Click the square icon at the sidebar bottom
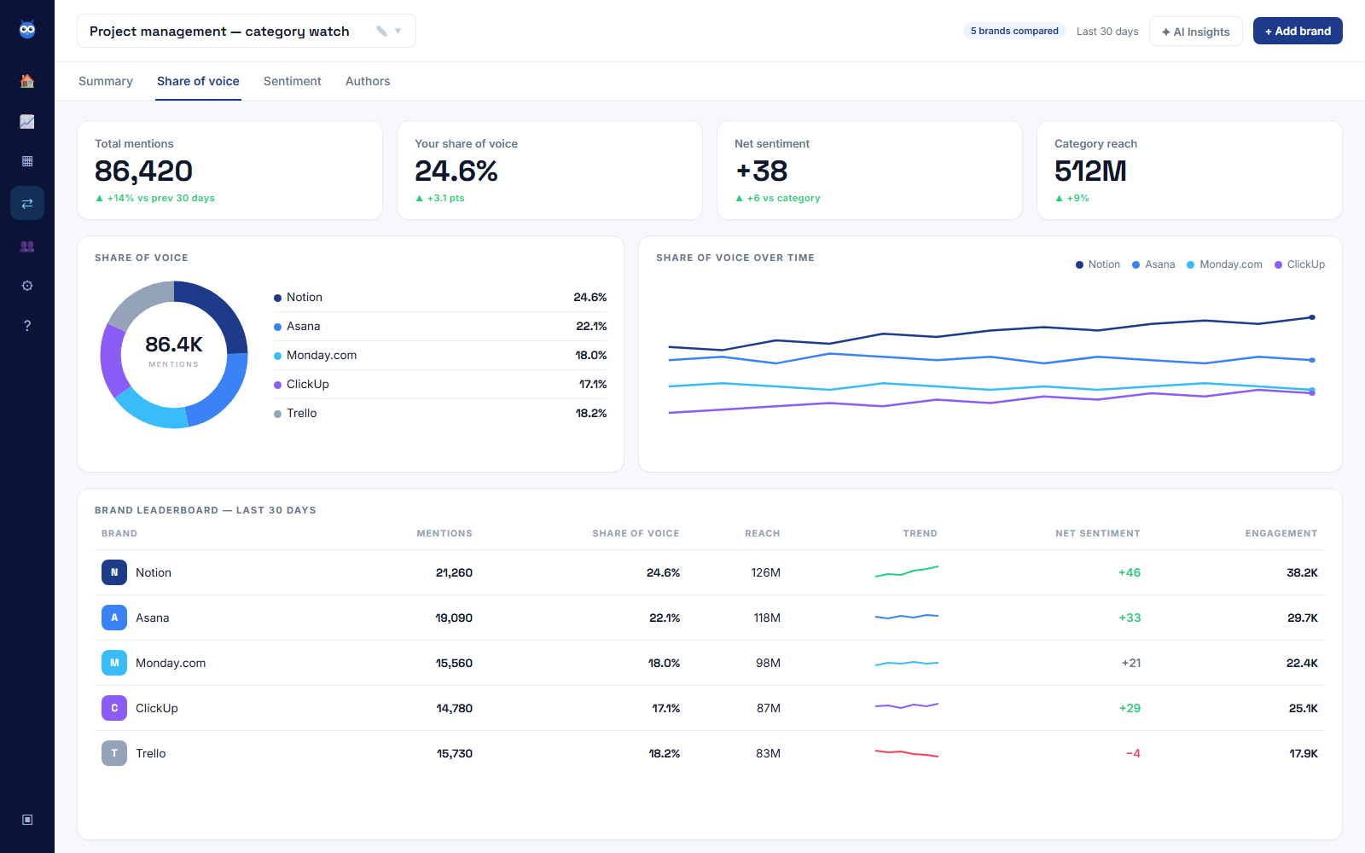 27,820
